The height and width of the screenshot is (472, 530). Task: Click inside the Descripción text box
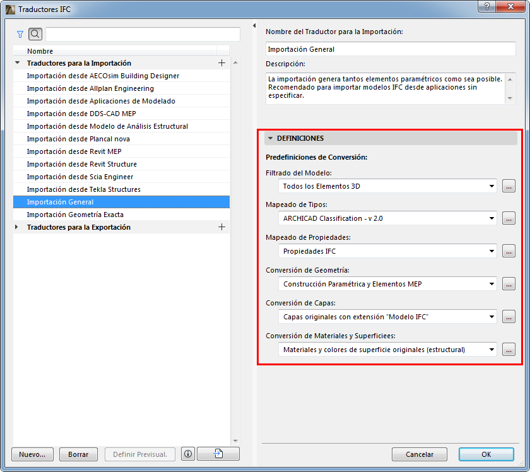(386, 88)
